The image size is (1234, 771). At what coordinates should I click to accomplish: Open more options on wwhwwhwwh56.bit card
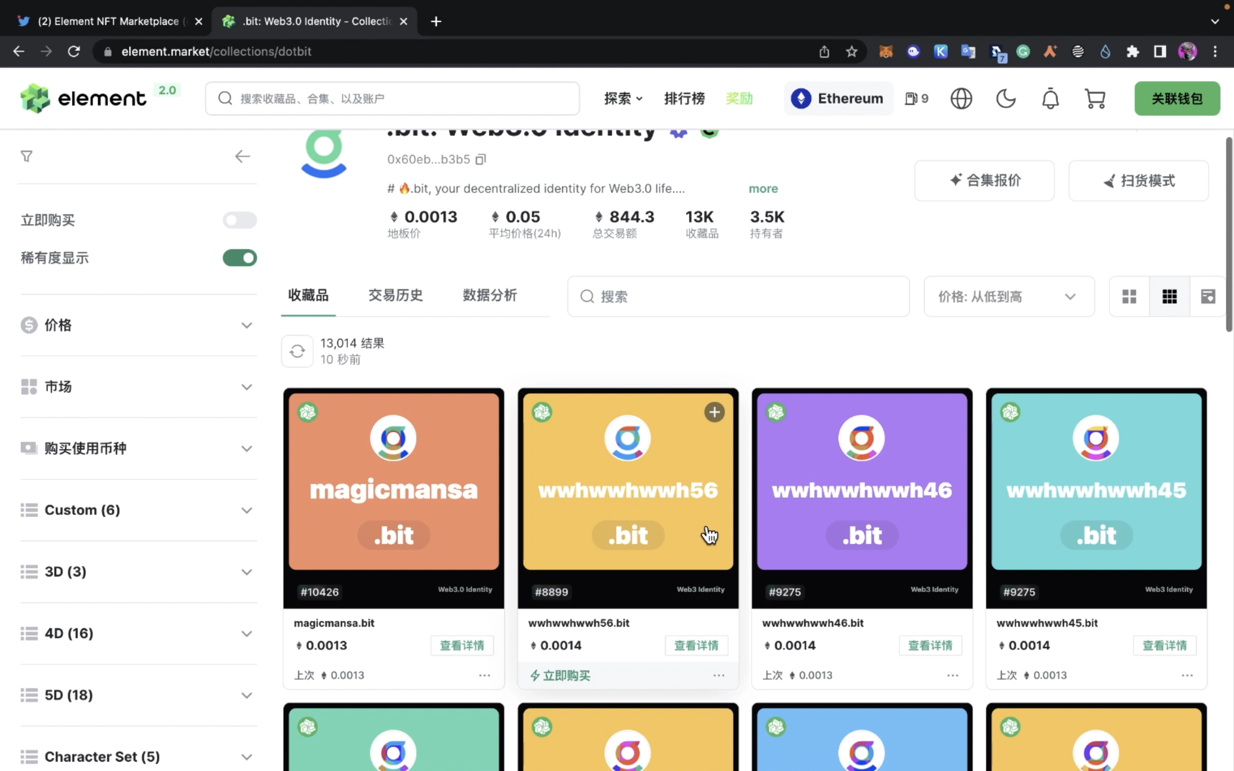tap(719, 675)
